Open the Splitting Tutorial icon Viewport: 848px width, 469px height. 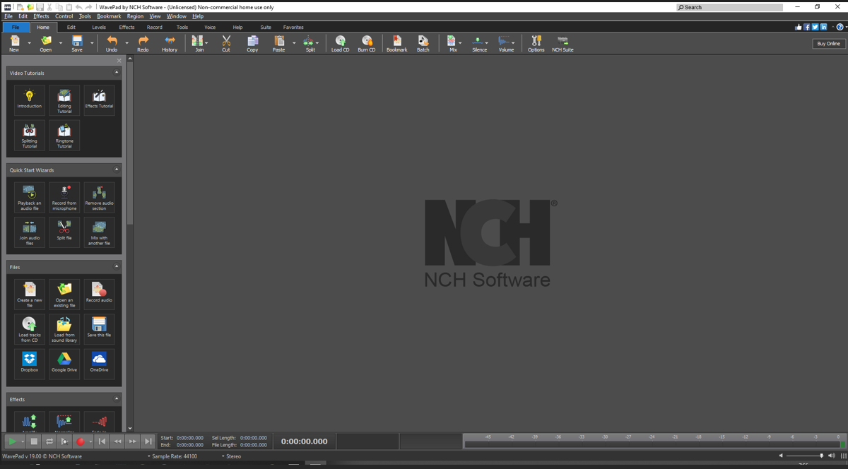[x=30, y=134]
